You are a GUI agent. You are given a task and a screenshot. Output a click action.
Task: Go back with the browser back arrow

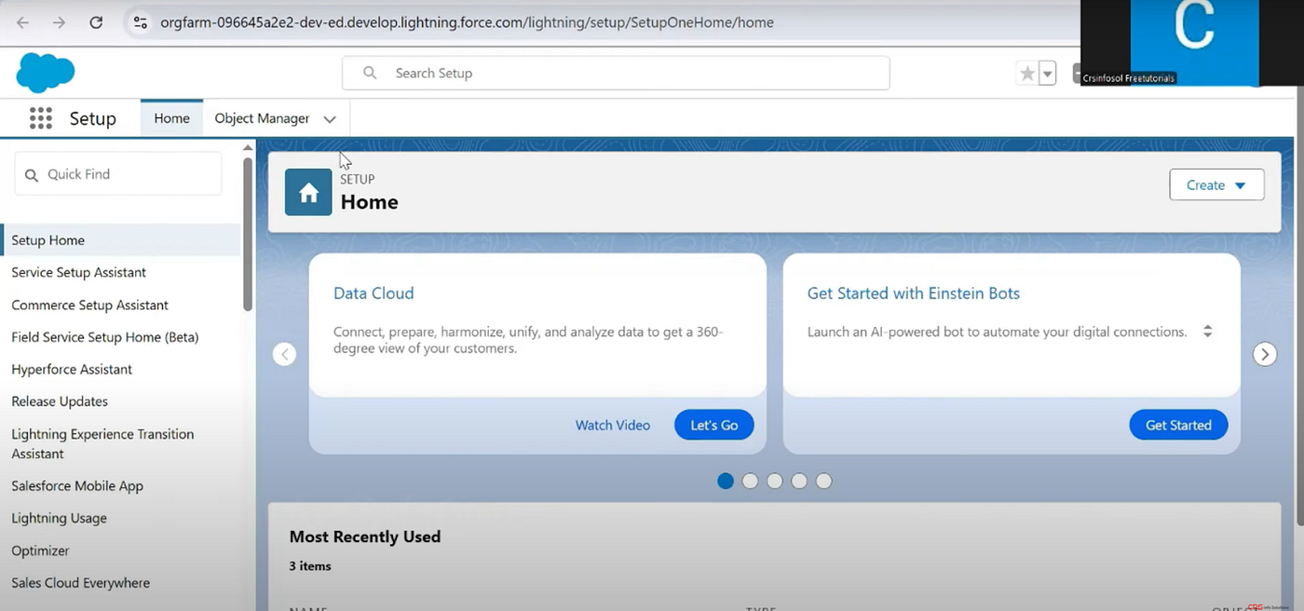coord(23,22)
